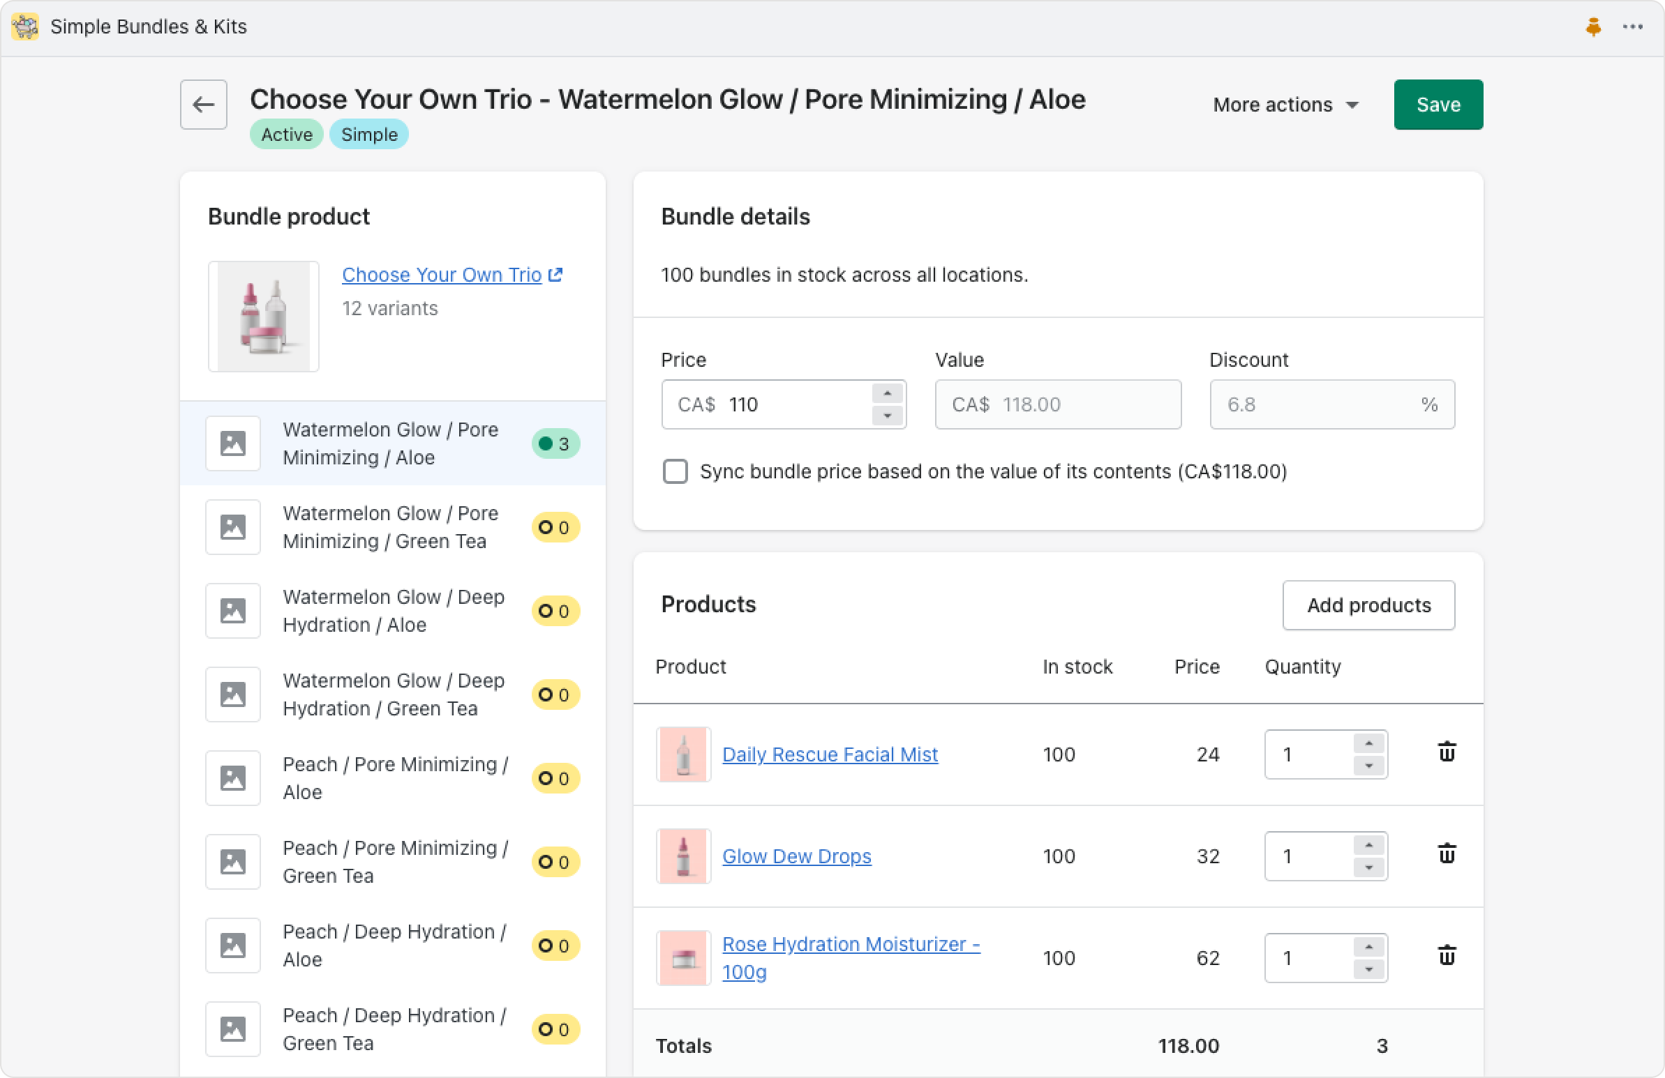1665x1078 pixels.
Task: Click the Daily Rescue Facial Mist thumbnail
Action: 683,754
